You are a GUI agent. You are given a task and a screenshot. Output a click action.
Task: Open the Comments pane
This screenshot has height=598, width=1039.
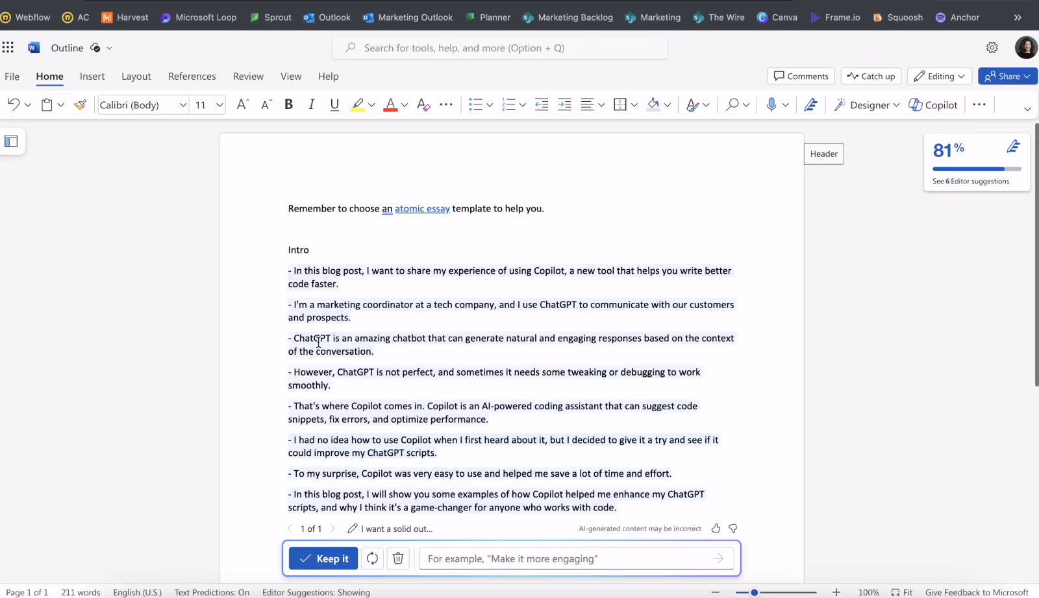pos(801,76)
